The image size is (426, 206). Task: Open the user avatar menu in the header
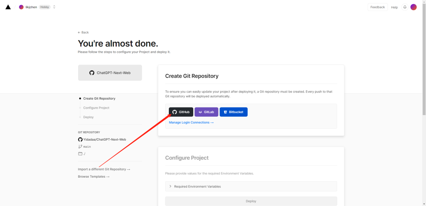coord(413,7)
